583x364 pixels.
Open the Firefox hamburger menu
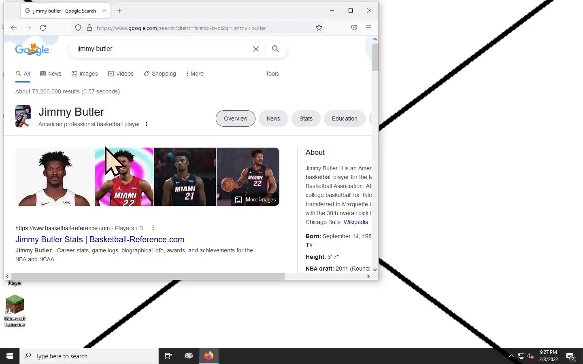click(x=369, y=28)
